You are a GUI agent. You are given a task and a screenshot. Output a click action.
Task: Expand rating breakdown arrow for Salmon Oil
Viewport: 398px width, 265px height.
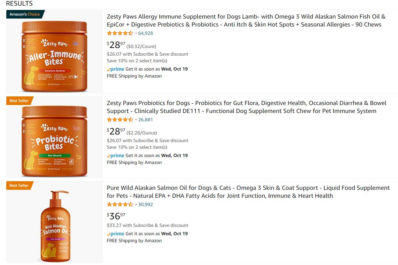click(136, 204)
